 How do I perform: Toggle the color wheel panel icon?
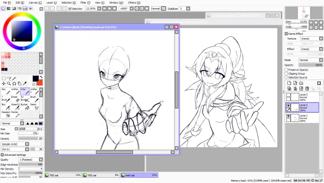coord(3,9)
